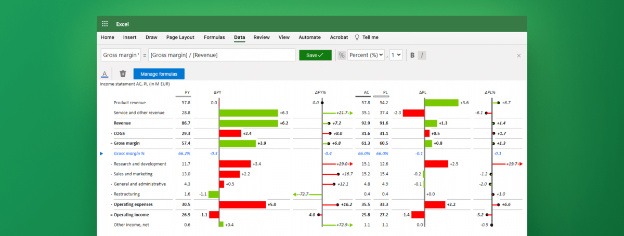The height and width of the screenshot is (236, 624).
Task: Switch to the Formulas ribbon tab
Action: tap(214, 37)
